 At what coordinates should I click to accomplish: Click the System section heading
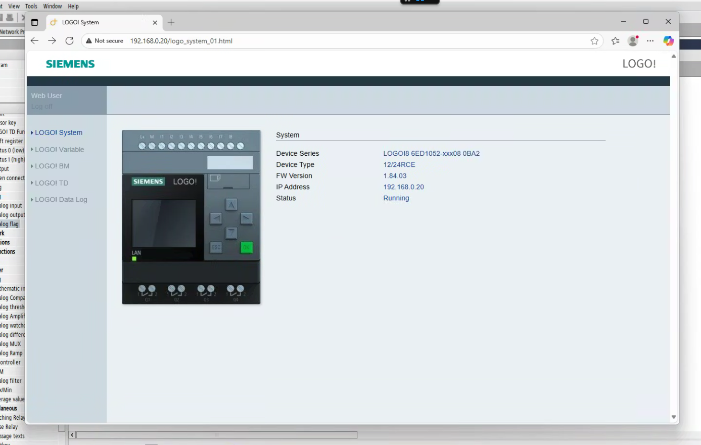288,135
